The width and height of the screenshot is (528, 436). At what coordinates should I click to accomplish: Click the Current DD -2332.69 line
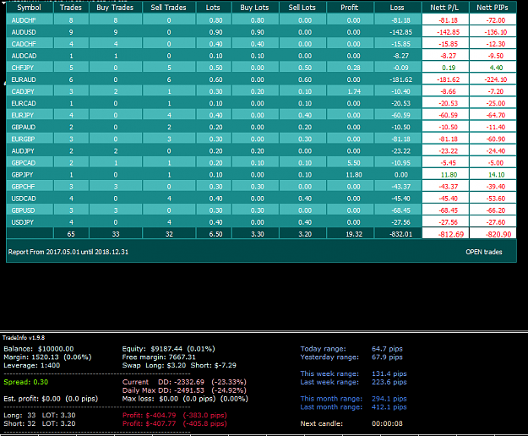click(x=184, y=382)
